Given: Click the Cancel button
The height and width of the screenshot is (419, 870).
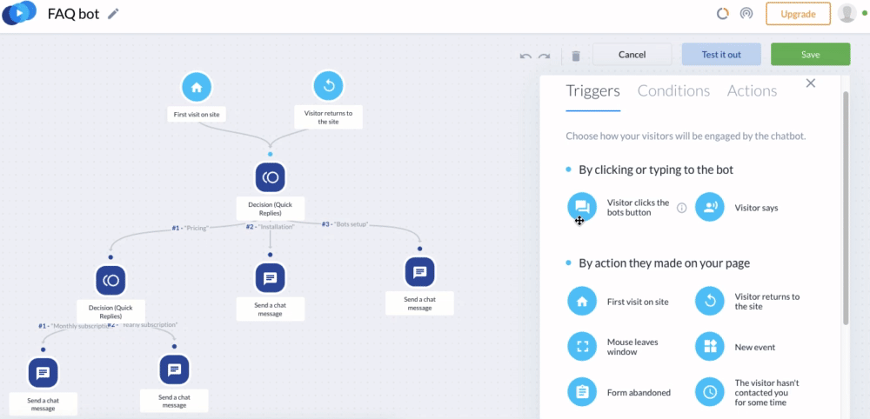Looking at the screenshot, I should pos(632,54).
